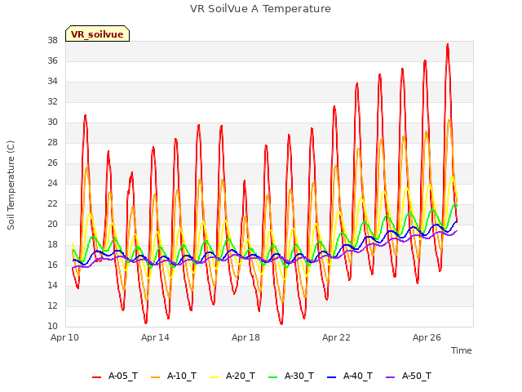Click the Time axis label

click(462, 350)
